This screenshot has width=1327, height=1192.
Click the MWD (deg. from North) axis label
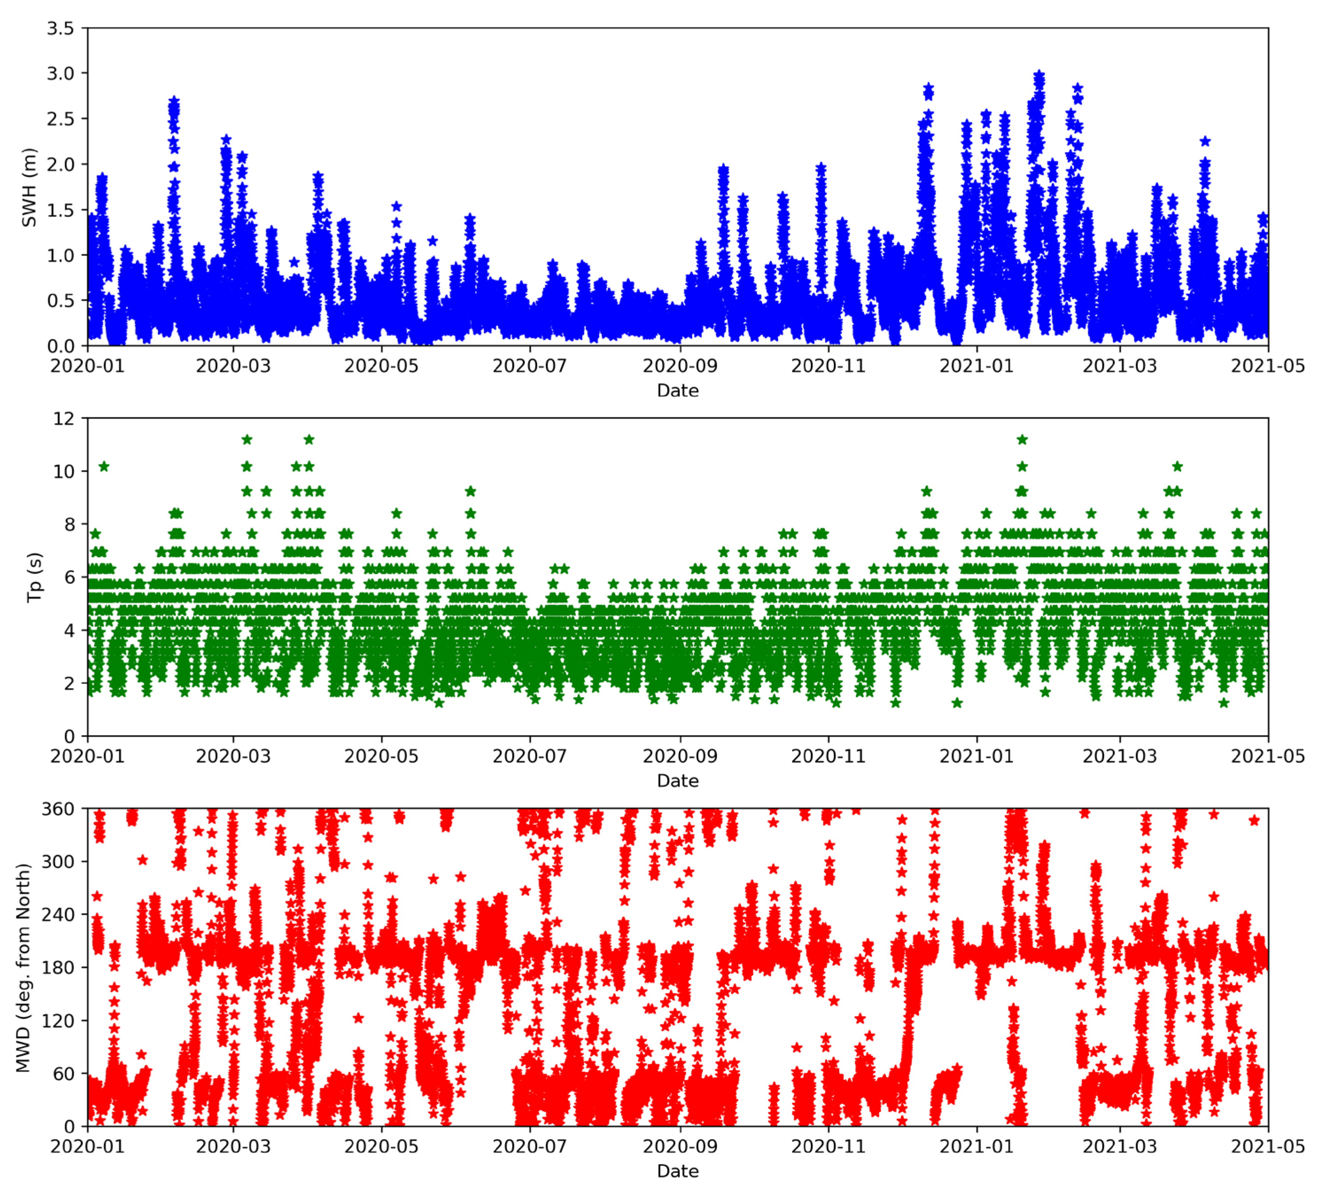[23, 967]
